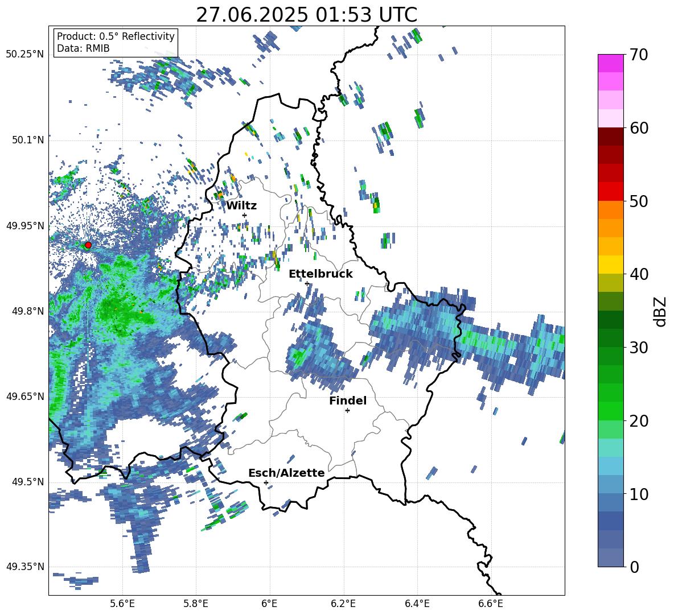Click the 6.4°E longitude label
Viewport: 674px width, 615px height.
[x=417, y=604]
